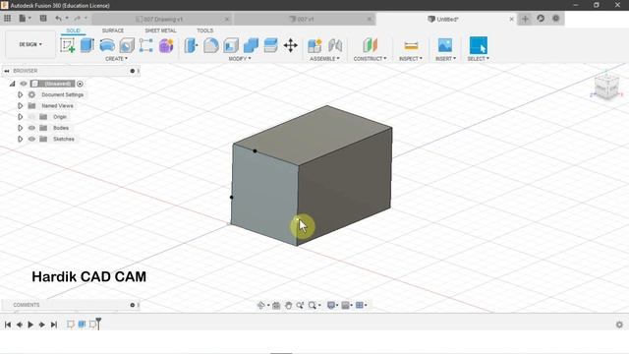This screenshot has width=629, height=354.
Task: Toggle visibility of the Origin folder
Action: [31, 117]
